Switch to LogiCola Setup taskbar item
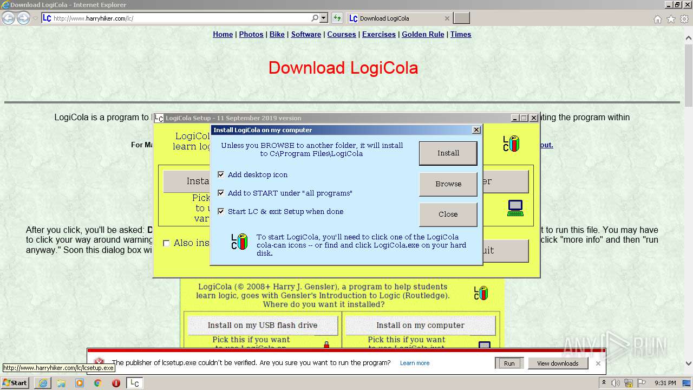This screenshot has height=390, width=693. pos(135,383)
